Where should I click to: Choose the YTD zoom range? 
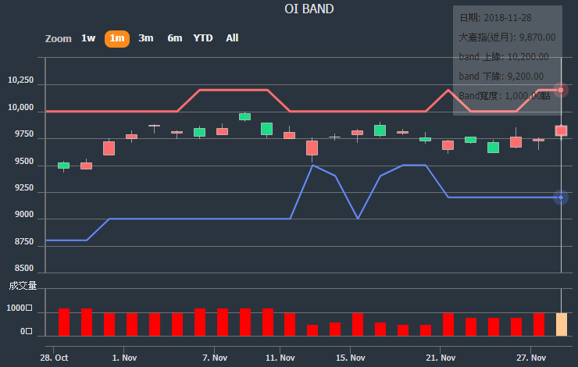point(203,38)
